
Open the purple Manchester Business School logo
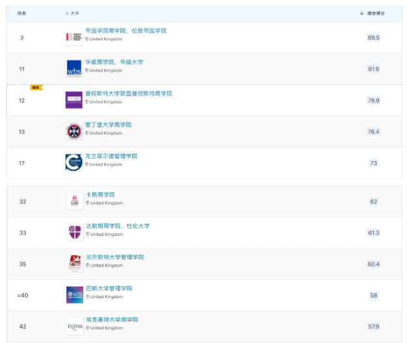point(74,100)
